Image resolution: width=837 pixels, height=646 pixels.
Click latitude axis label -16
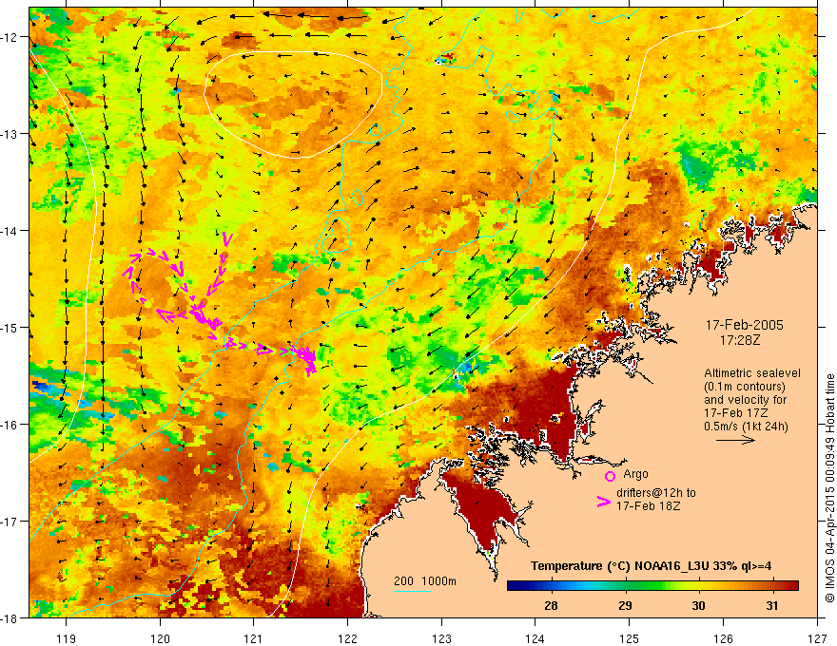pyautogui.click(x=10, y=425)
